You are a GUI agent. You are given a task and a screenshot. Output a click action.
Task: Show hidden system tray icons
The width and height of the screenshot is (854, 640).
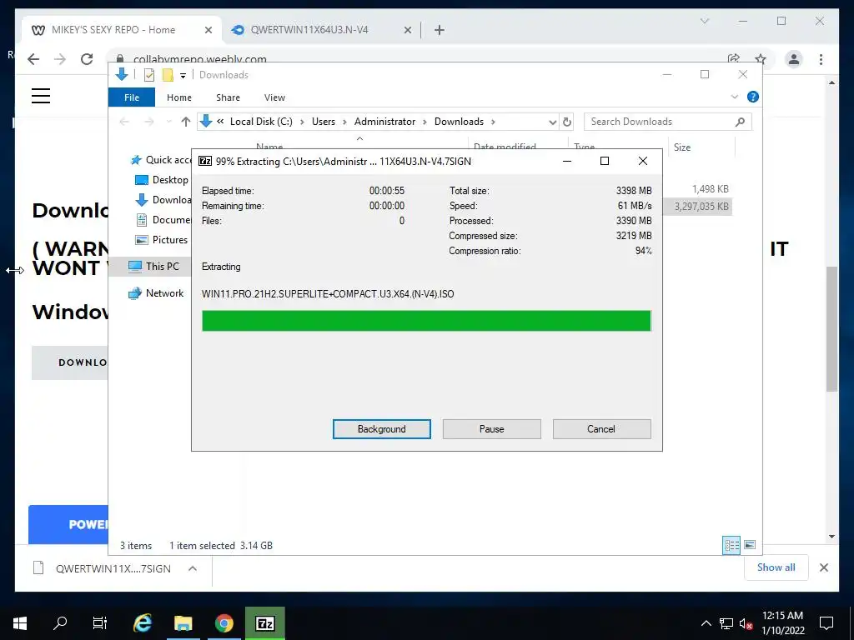click(706, 623)
